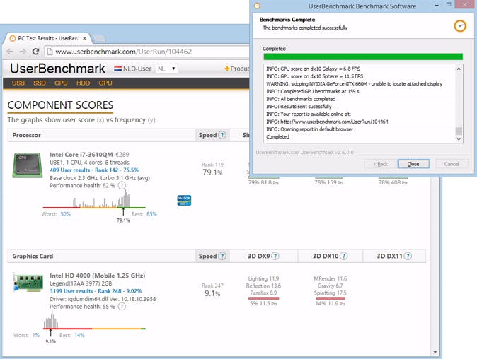This screenshot has height=359, width=477.
Task: Maximize the UserBenchmark Software window
Action: tap(449, 4)
